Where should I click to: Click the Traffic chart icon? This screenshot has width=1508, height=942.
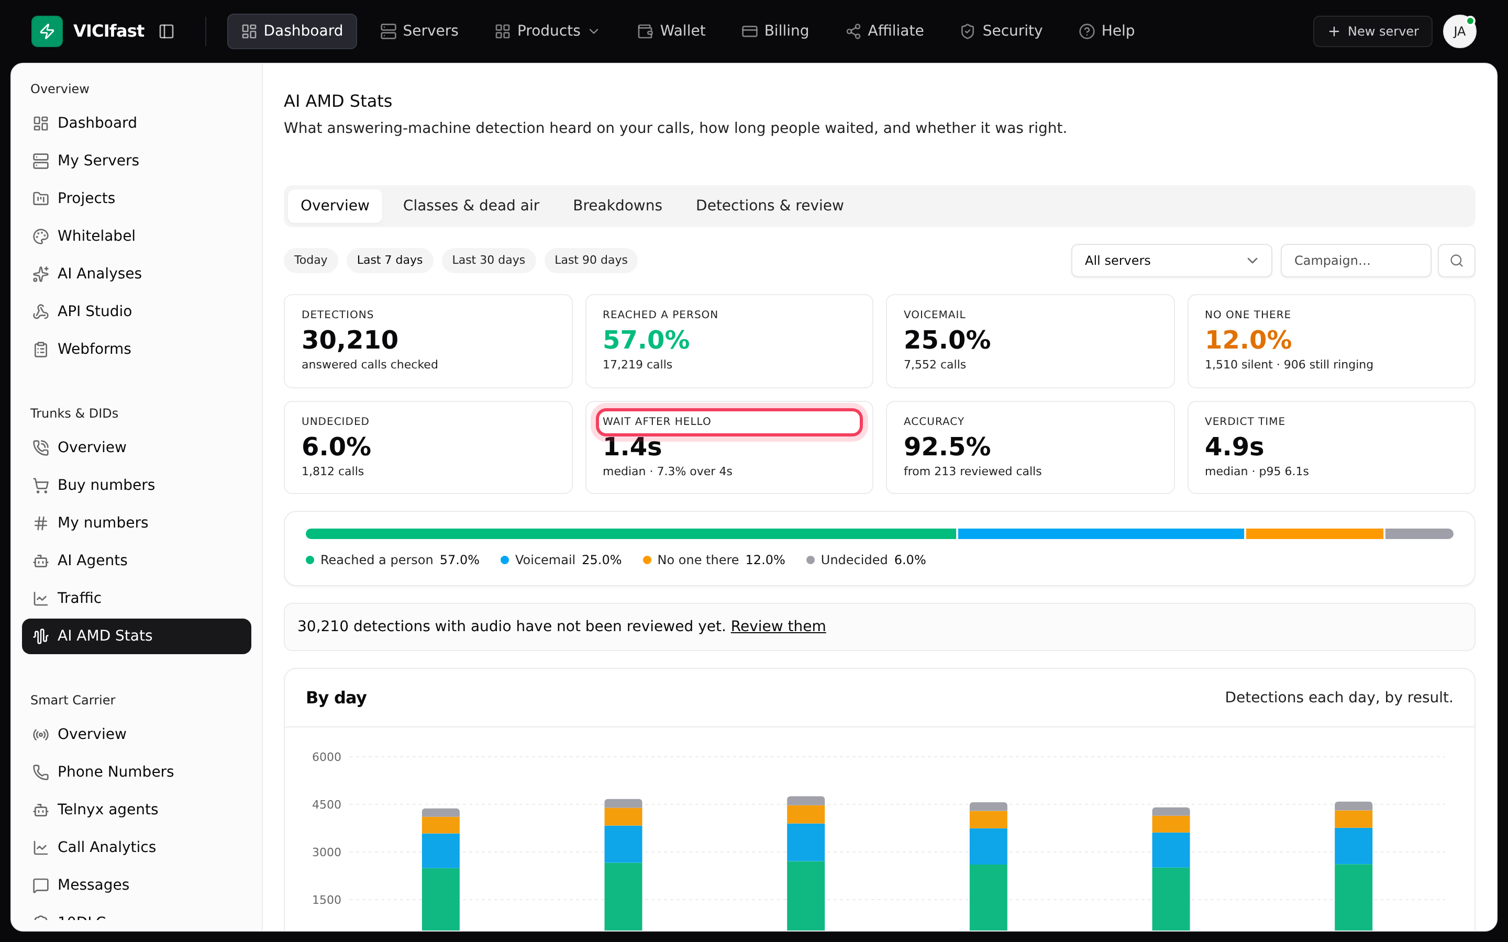[40, 598]
